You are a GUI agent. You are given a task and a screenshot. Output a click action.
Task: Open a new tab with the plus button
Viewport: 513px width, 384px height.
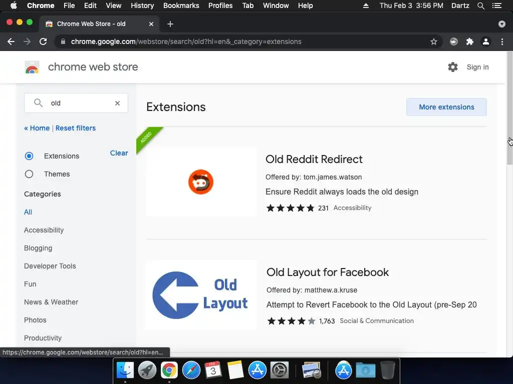(x=170, y=24)
